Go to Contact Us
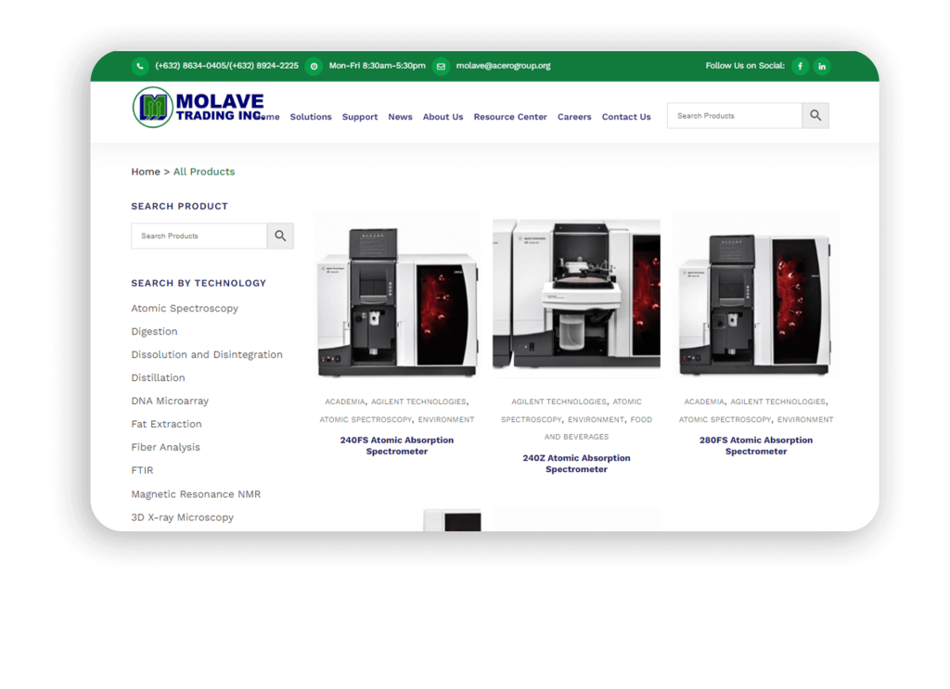Image resolution: width=950 pixels, height=689 pixels. 626,117
